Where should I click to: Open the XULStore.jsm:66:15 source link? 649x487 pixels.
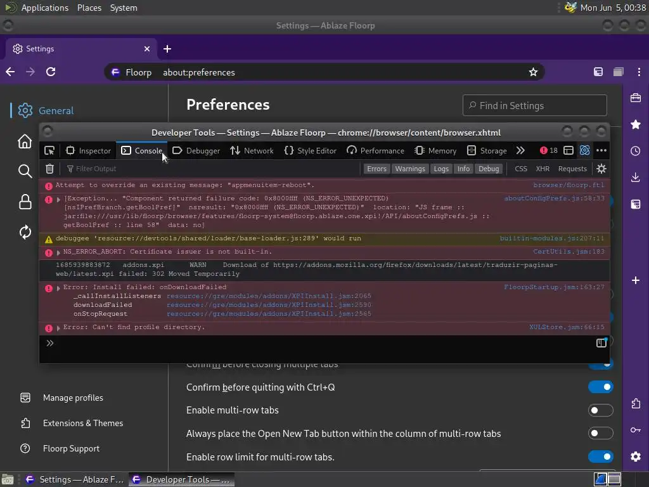pyautogui.click(x=567, y=327)
